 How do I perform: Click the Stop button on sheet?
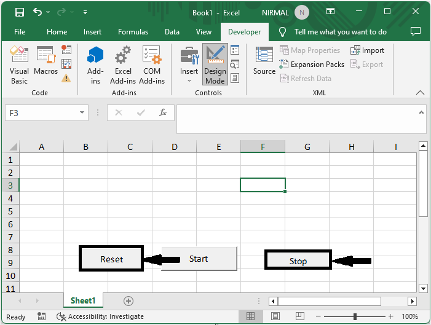(x=298, y=260)
